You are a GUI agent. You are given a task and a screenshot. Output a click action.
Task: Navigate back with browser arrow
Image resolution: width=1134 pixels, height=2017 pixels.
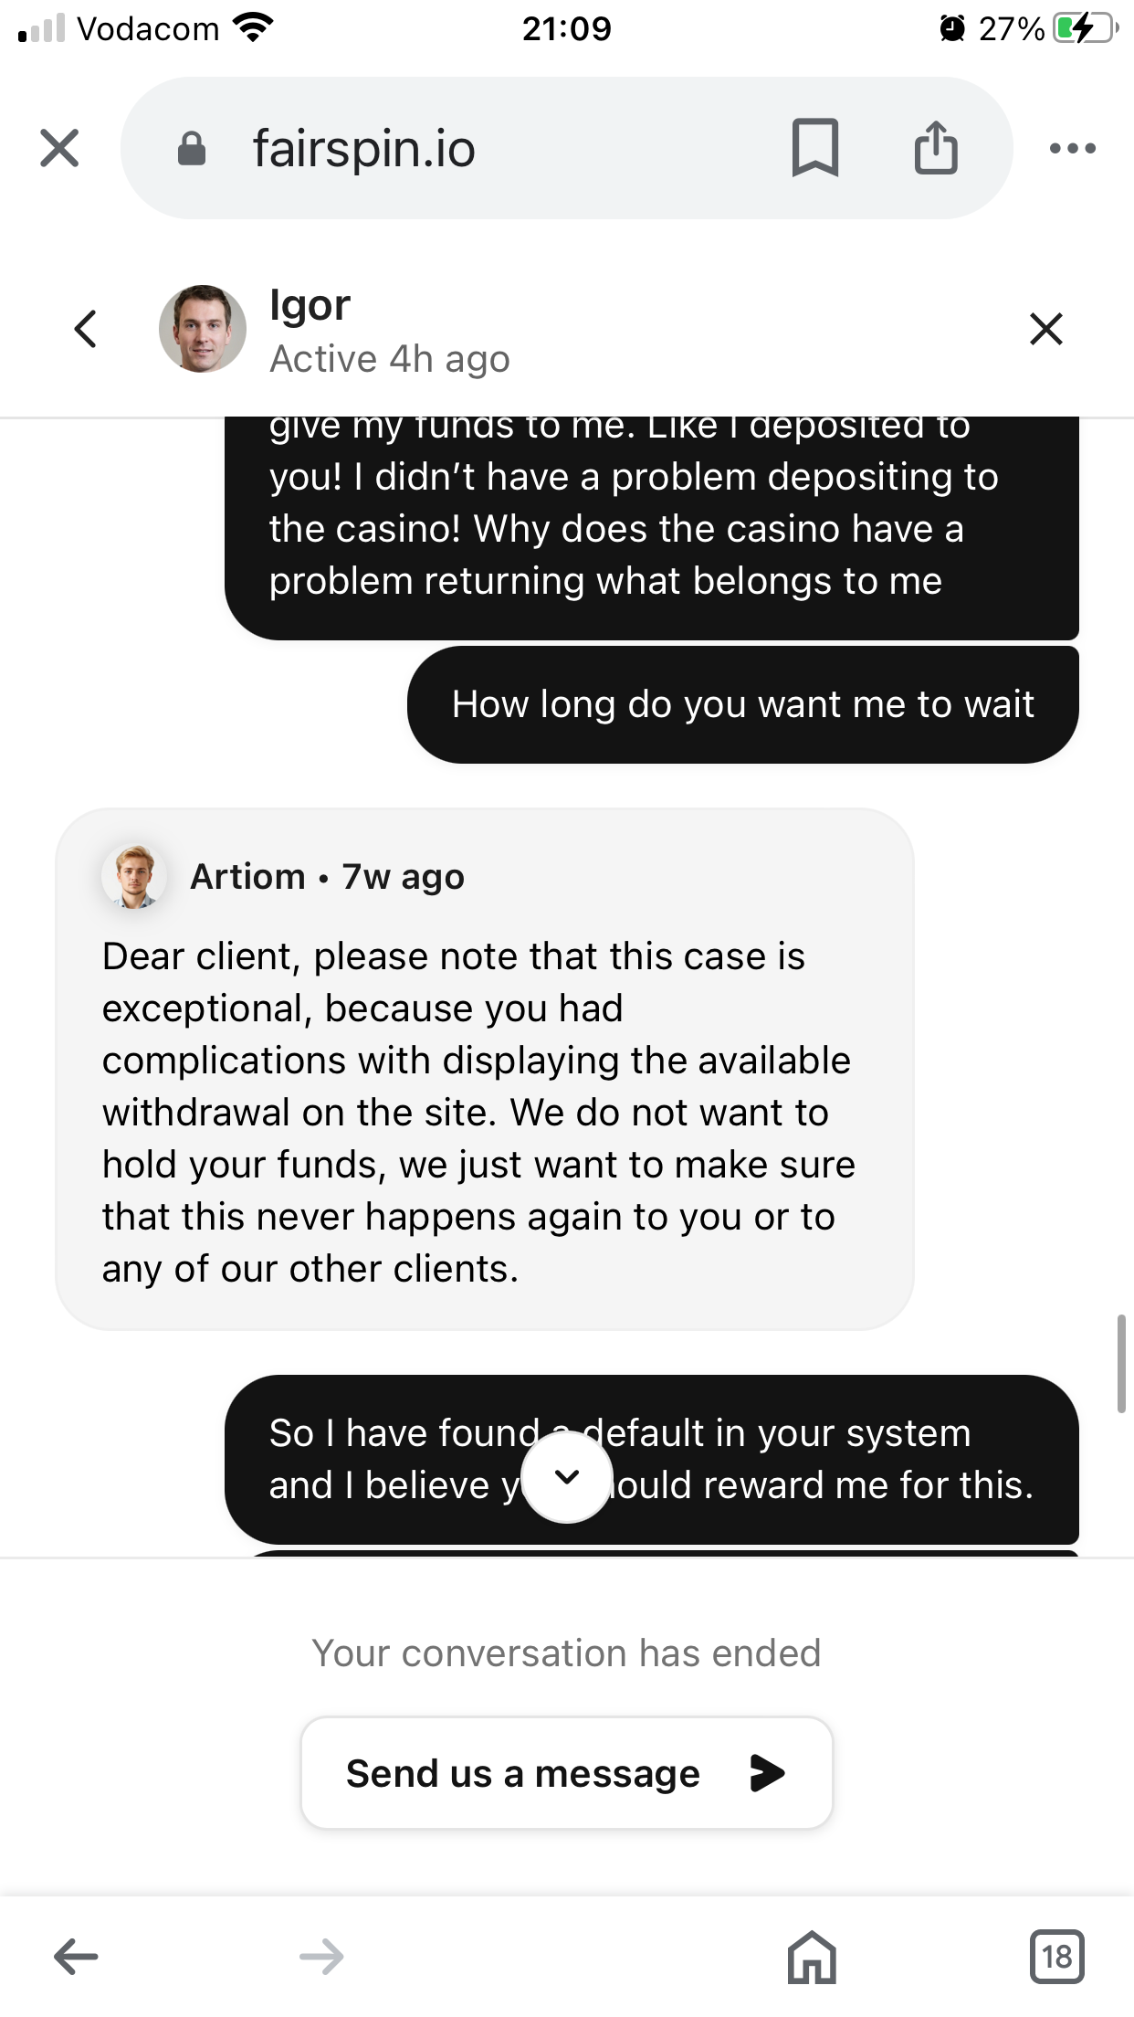[x=76, y=1957]
